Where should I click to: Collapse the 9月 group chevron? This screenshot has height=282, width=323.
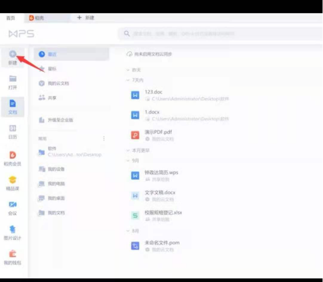tap(128, 160)
